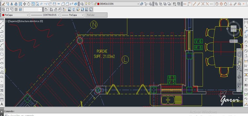Select Midpoint object snap icon

199,4
